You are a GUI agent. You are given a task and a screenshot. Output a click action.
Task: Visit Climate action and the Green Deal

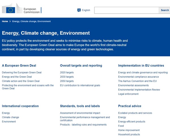21,81
